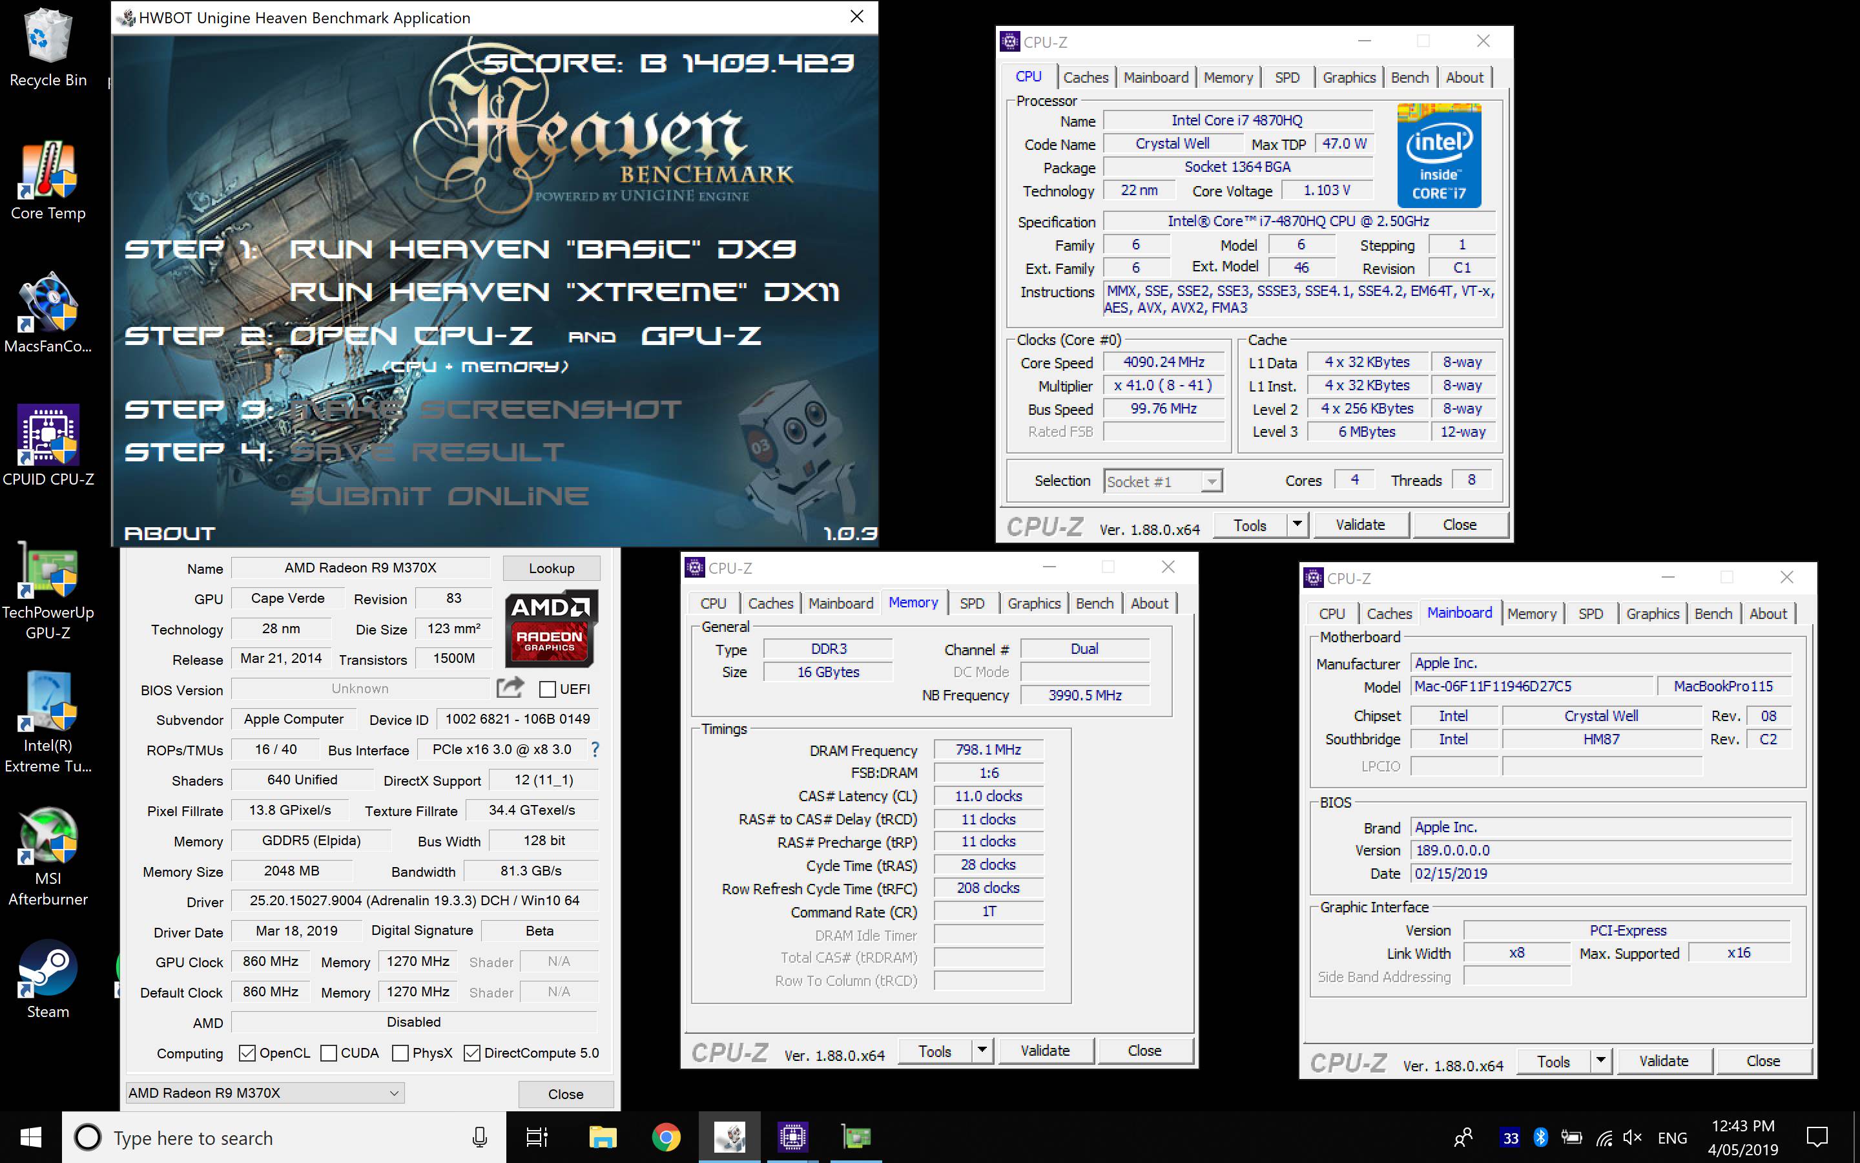1860x1163 pixels.
Task: Click the Wi-Fi network tray icon
Action: (1604, 1137)
